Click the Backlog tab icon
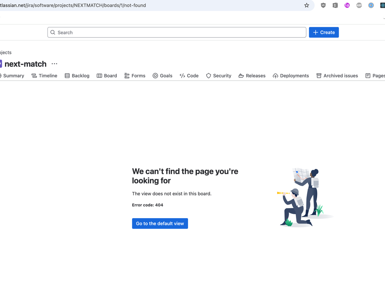Viewport: 385px width, 289px height. tap(67, 76)
